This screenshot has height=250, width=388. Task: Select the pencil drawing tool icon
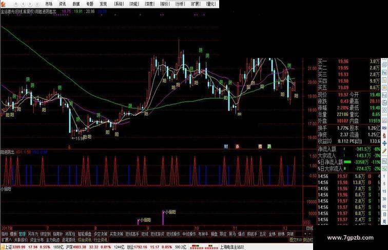pyautogui.click(x=384, y=150)
